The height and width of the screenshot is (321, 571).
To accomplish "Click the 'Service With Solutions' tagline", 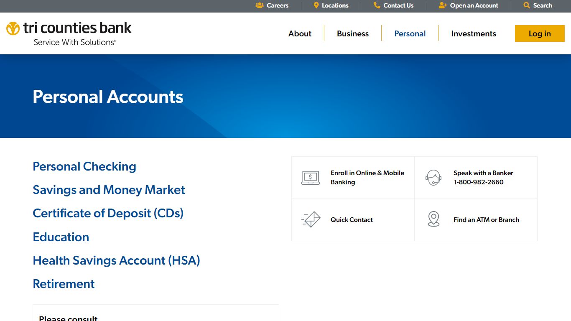I will point(75,42).
